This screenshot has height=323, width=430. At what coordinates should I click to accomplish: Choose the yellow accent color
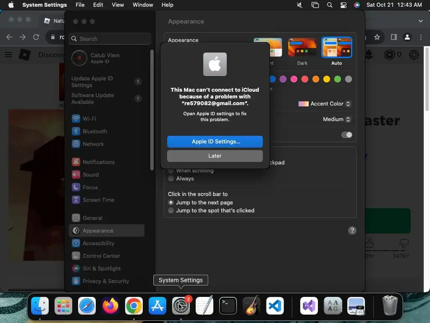point(327,79)
